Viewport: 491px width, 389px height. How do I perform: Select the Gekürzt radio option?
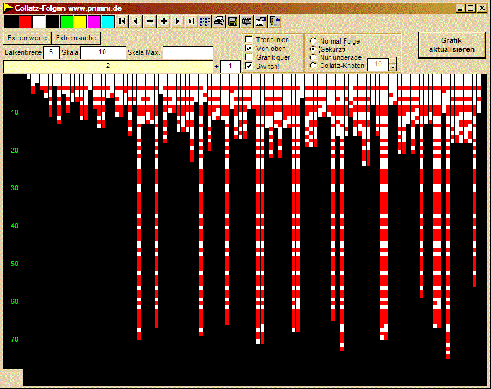pyautogui.click(x=312, y=49)
